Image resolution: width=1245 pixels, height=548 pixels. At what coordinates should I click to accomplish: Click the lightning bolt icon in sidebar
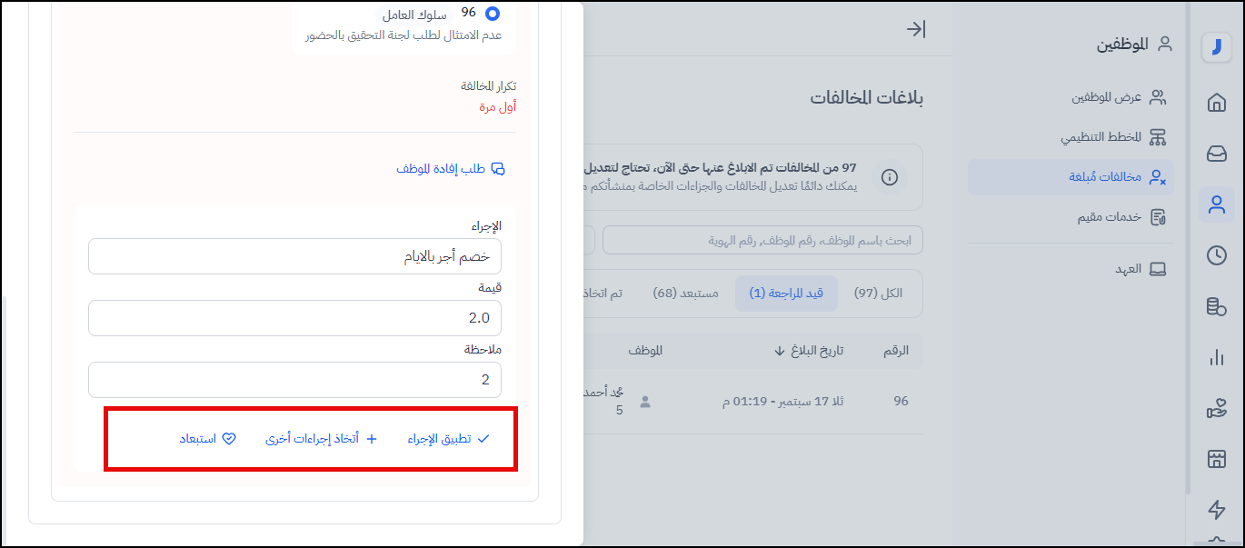coord(1216,509)
